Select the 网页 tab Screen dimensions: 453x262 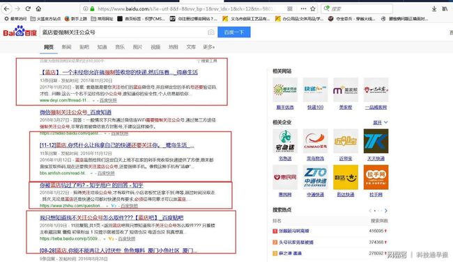49,47
